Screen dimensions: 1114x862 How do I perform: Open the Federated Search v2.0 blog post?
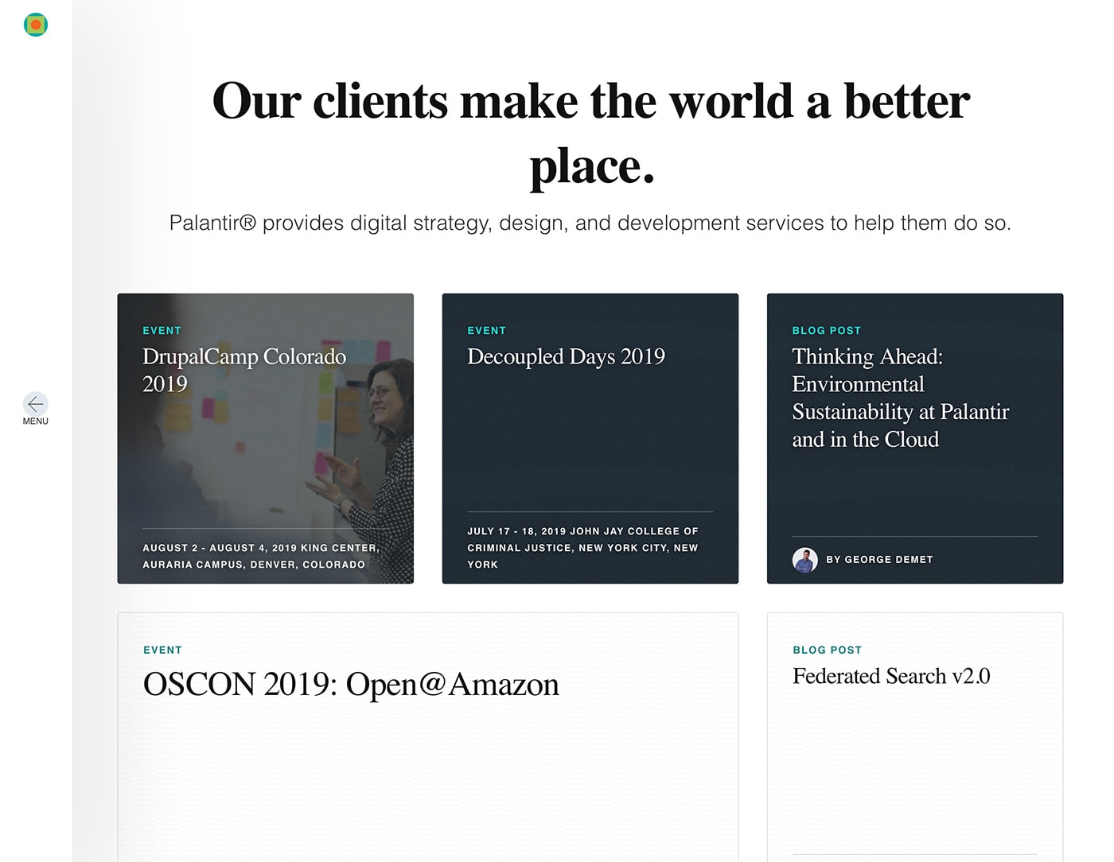891,676
